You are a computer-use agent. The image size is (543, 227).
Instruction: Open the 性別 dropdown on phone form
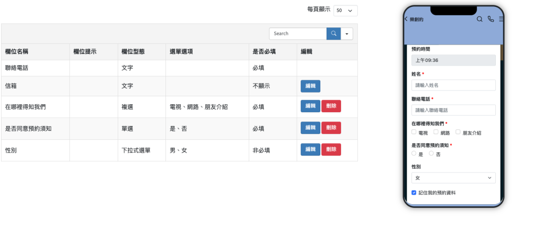coord(453,178)
